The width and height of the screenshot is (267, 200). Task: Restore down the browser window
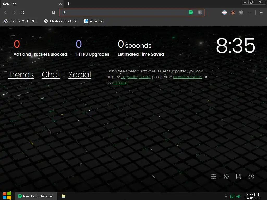[251, 2]
